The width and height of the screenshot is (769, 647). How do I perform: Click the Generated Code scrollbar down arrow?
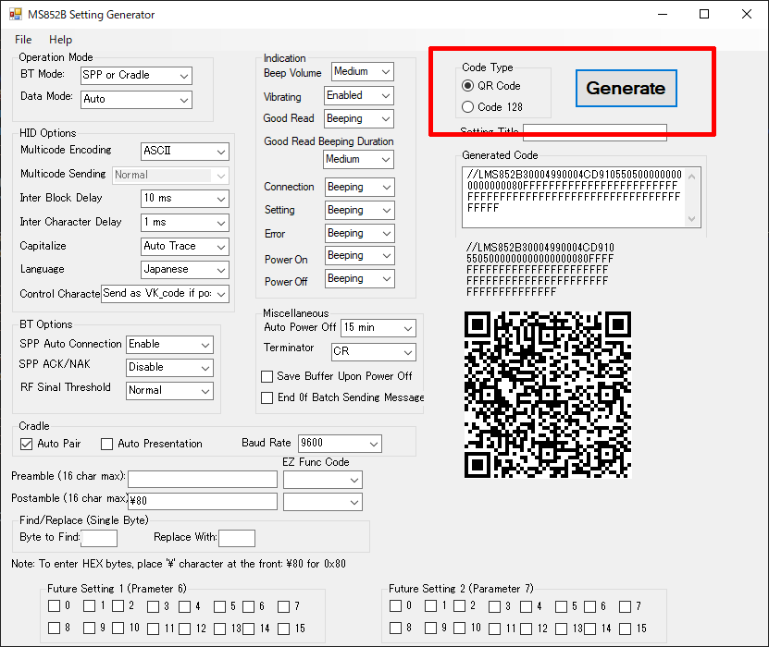[692, 219]
